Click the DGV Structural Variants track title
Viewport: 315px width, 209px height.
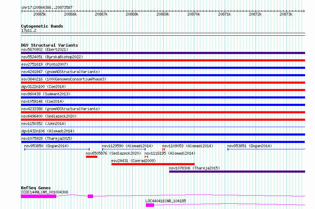pos(49,45)
